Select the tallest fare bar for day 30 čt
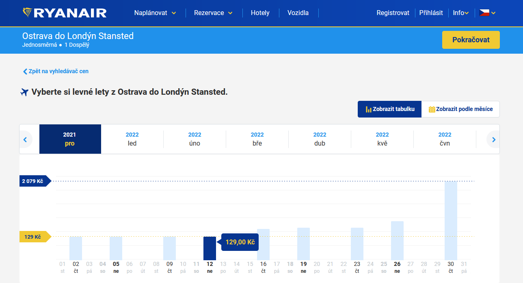This screenshot has height=283, width=523. point(451,221)
